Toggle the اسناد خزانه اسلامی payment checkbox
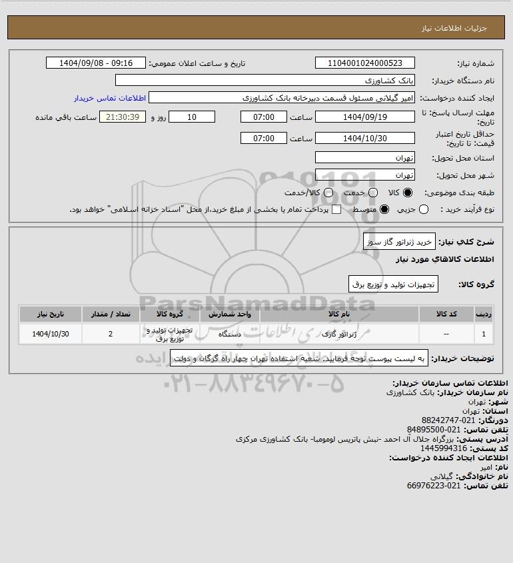 [x=336, y=209]
